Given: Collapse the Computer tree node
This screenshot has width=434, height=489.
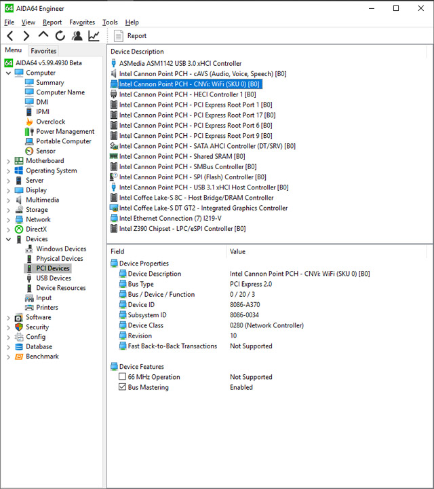Looking at the screenshot, I should pos(8,73).
